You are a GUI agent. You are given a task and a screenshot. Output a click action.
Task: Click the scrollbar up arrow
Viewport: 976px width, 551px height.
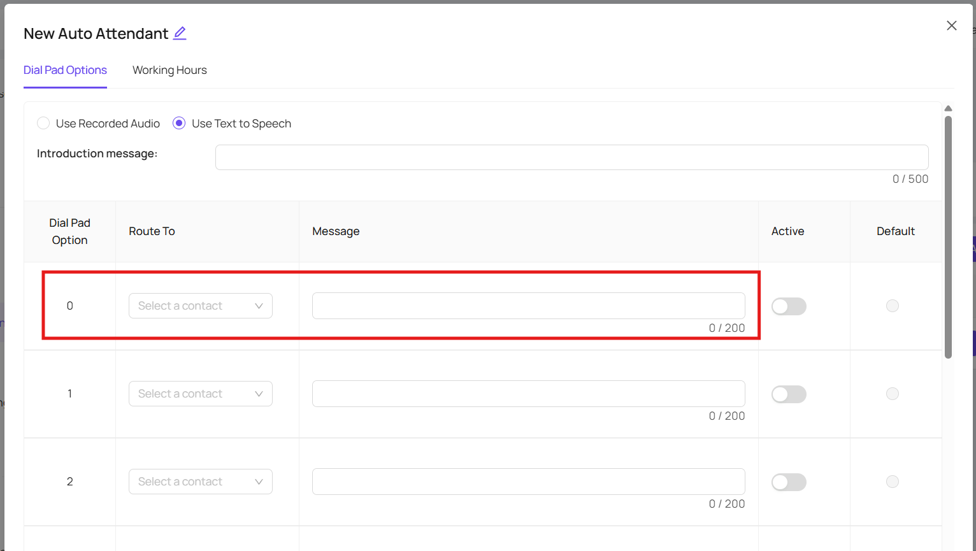pyautogui.click(x=948, y=108)
